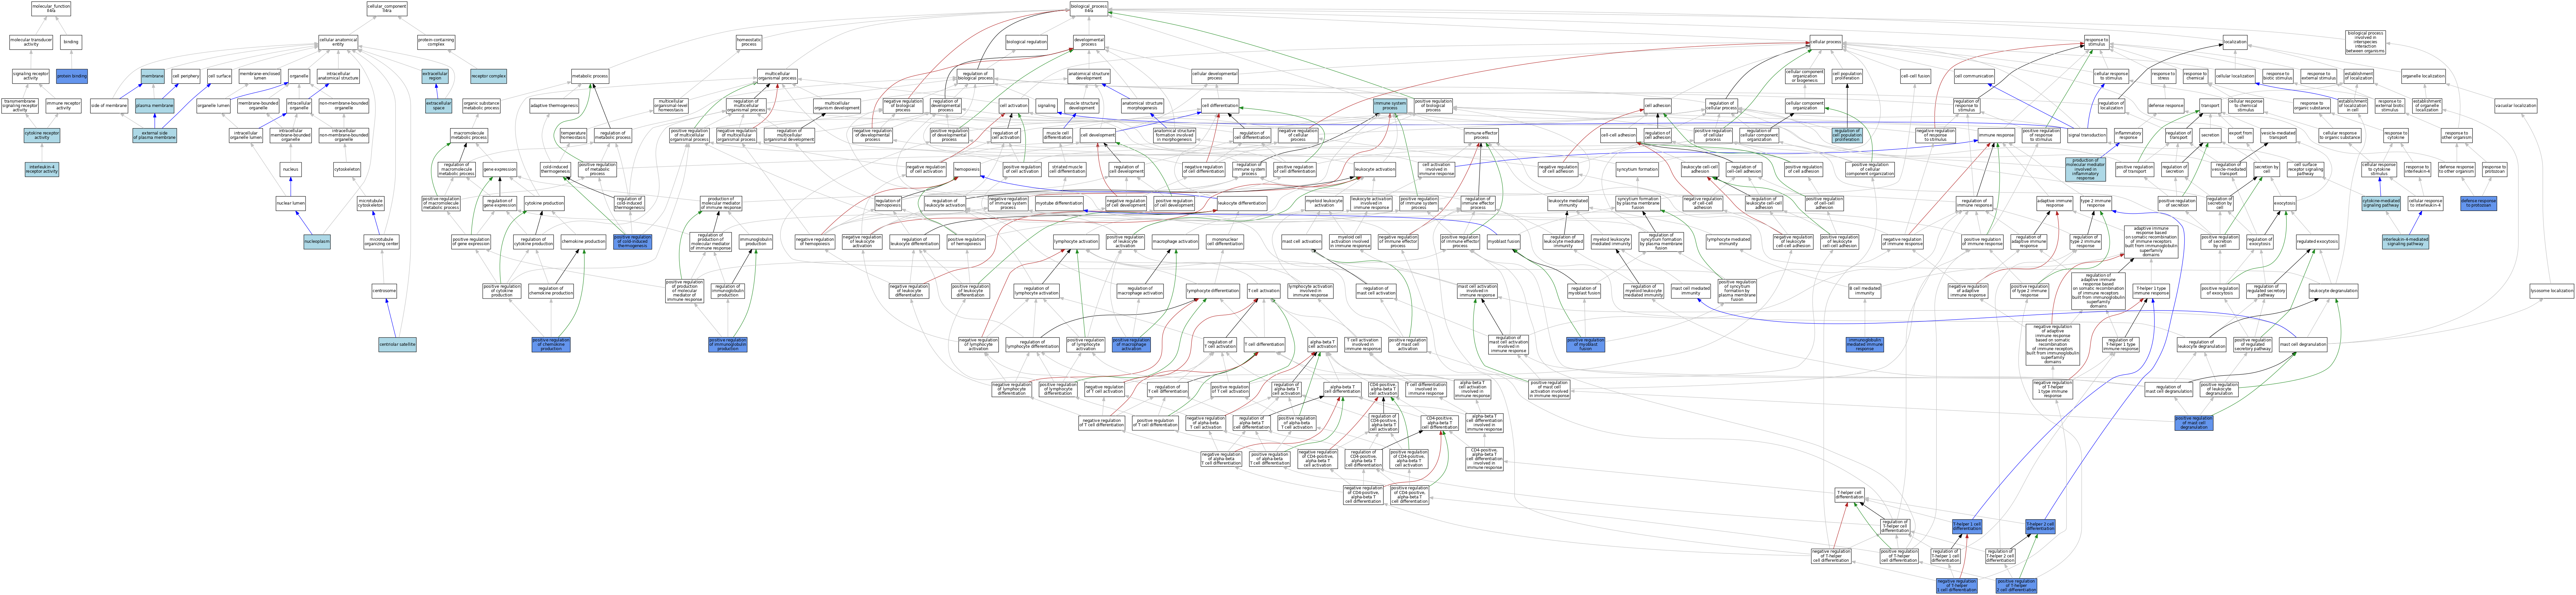Click the 'biological regulation' node

tap(1026, 42)
